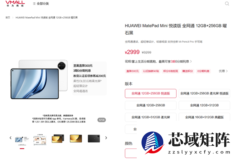Select version 全网通 12GB+512GB
This screenshot has width=242, height=161.
coord(204,105)
